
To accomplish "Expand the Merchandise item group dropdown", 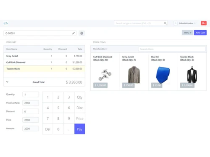I will (x=100, y=49).
